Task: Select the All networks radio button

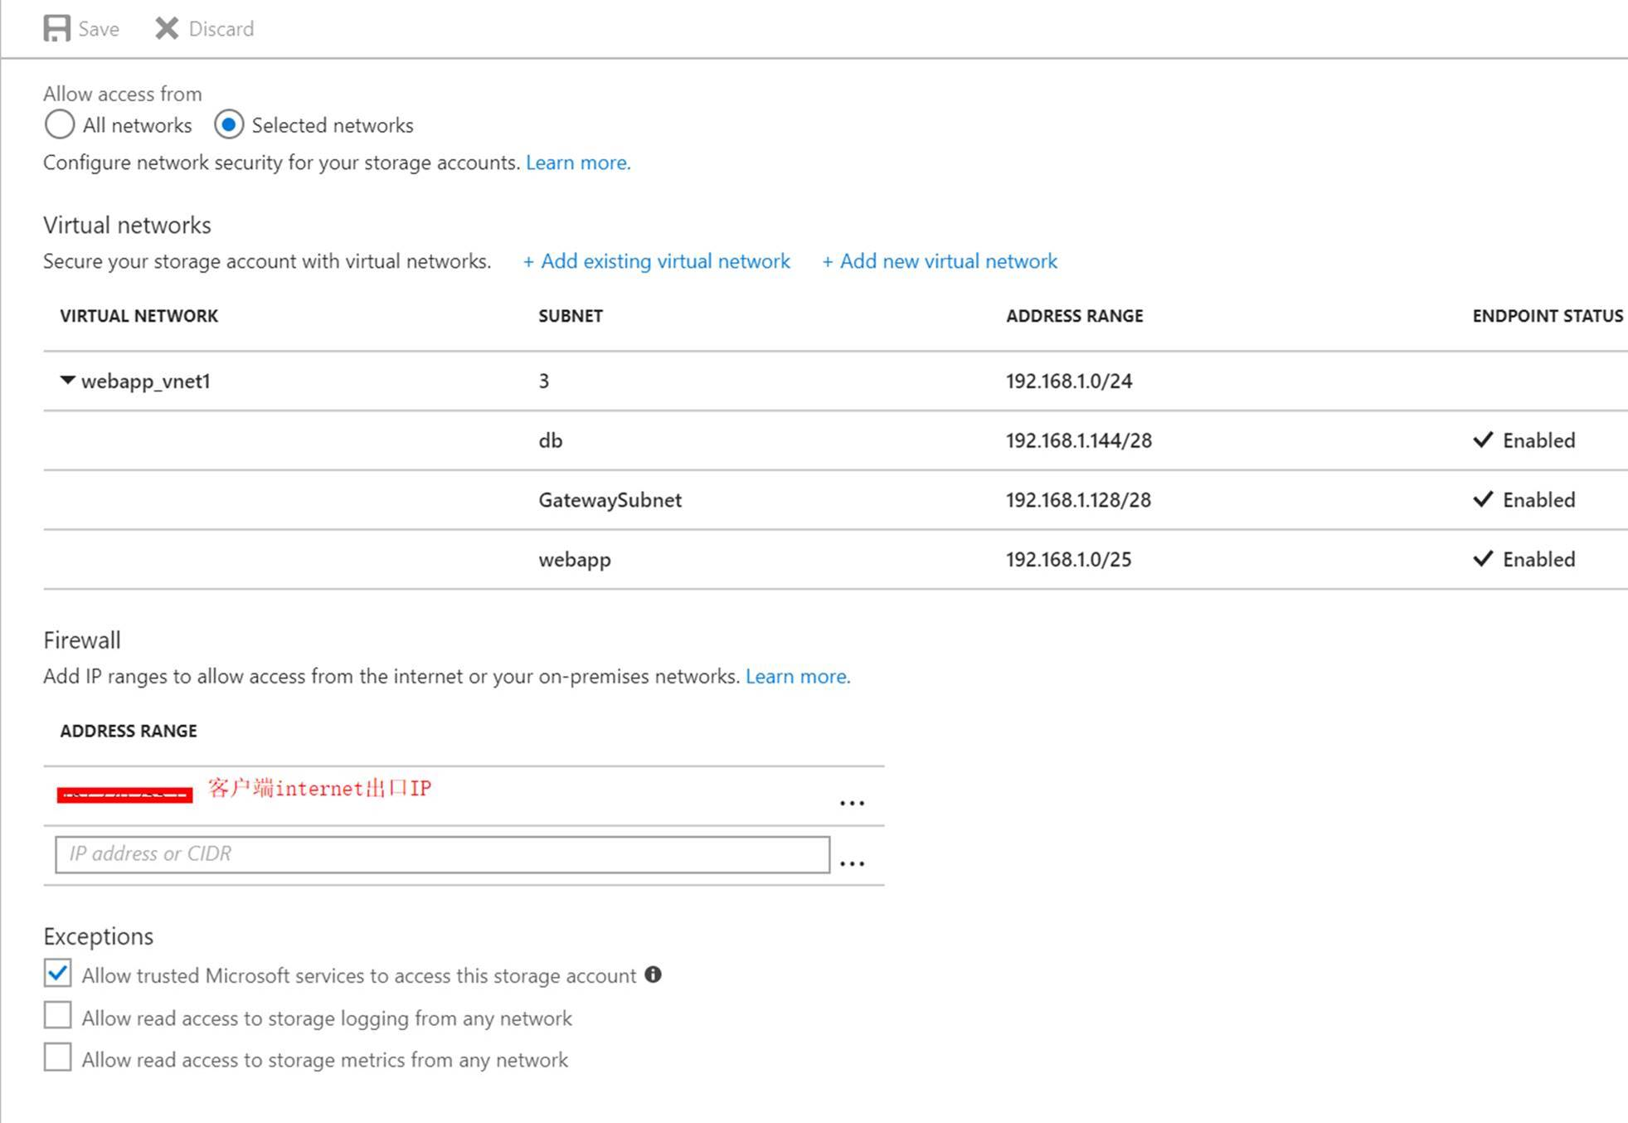Action: point(60,125)
